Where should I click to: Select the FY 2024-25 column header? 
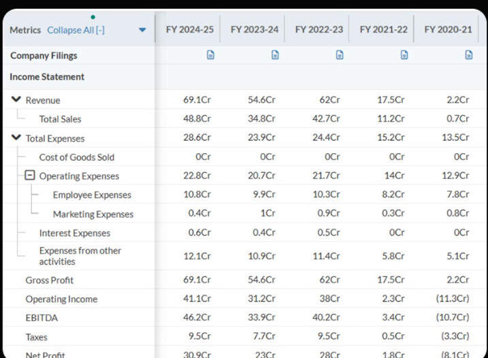click(x=189, y=30)
